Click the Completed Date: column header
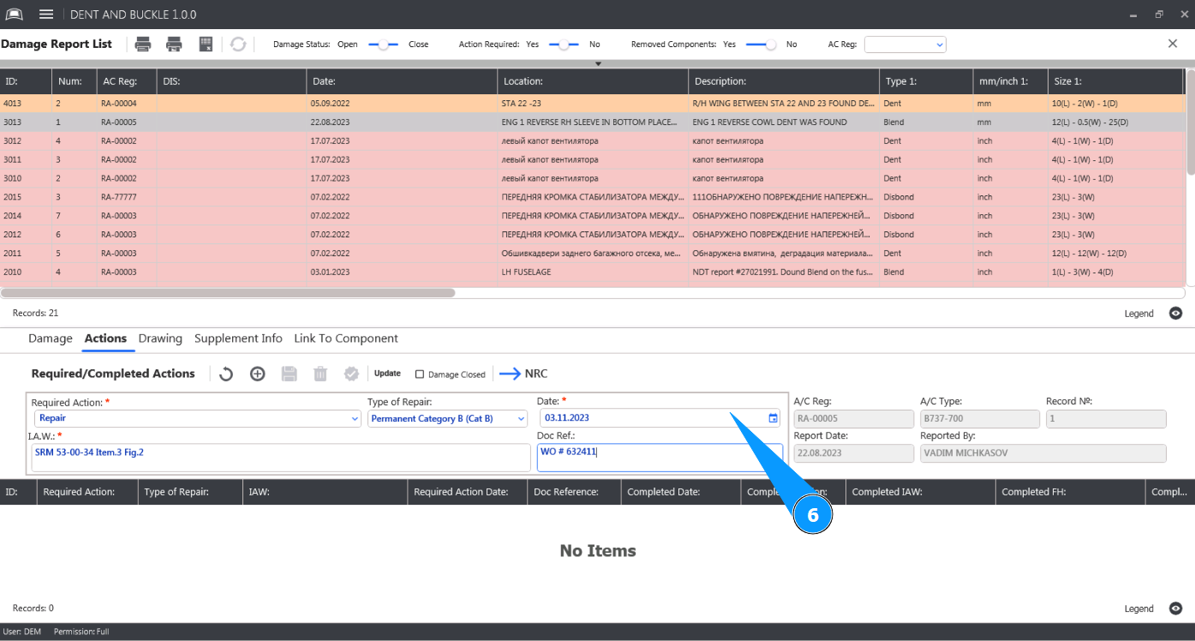1195x641 pixels. coord(681,492)
